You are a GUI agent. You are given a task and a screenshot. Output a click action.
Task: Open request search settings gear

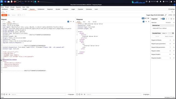(4, 94)
